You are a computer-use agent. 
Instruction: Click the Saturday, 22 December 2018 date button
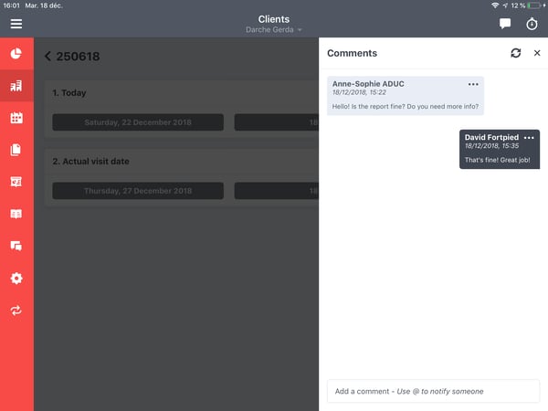click(138, 122)
